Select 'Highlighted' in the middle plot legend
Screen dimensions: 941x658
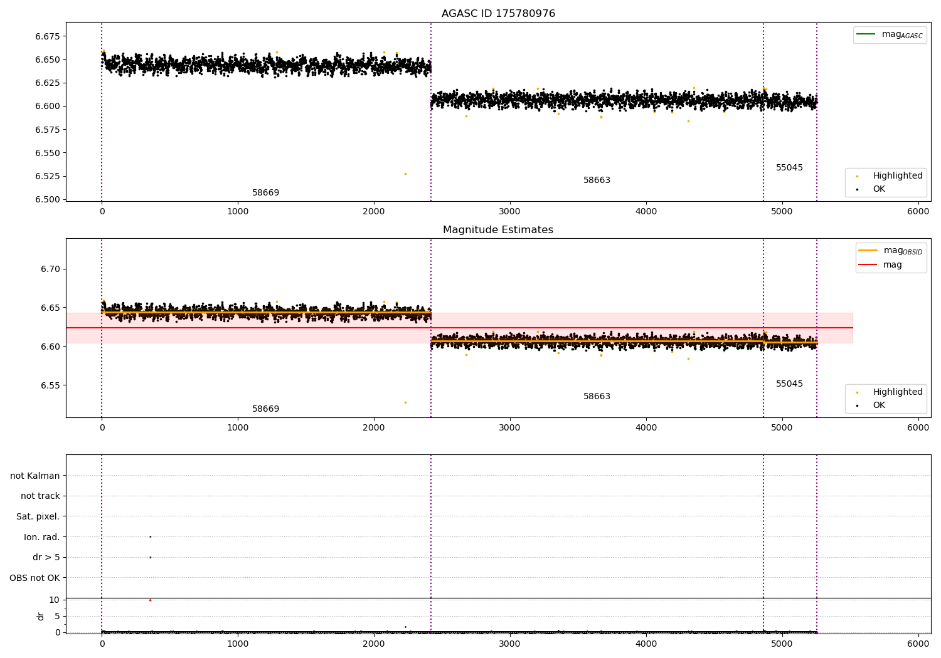pyautogui.click(x=898, y=392)
